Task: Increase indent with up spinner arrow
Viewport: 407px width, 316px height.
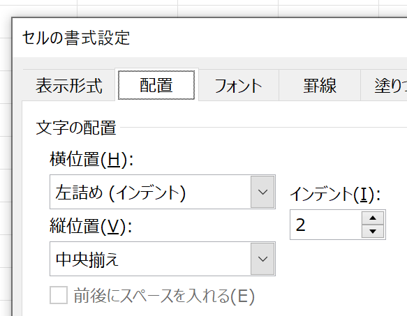Action: click(373, 218)
